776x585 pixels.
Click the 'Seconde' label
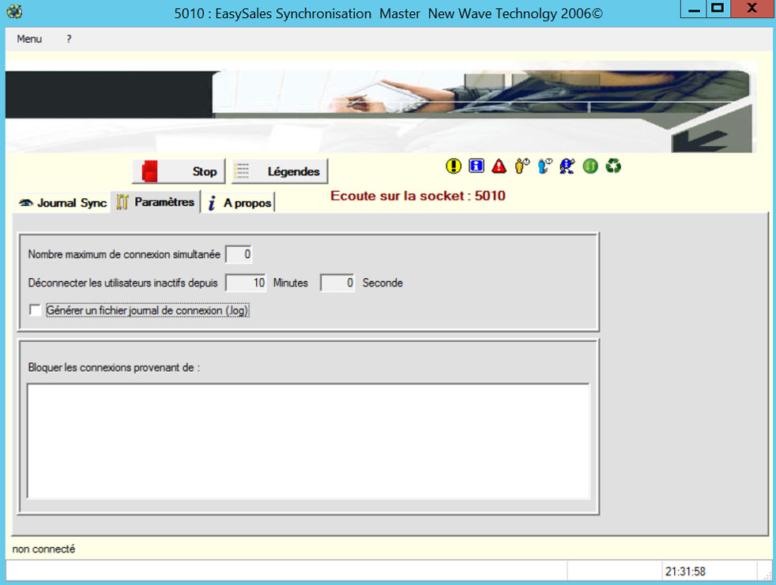coord(382,283)
